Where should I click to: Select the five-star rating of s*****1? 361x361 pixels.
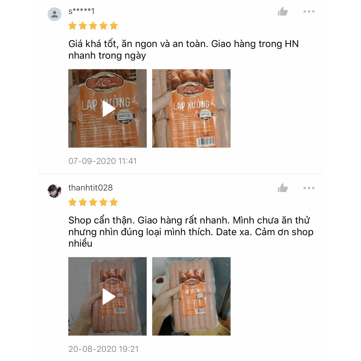(93, 25)
